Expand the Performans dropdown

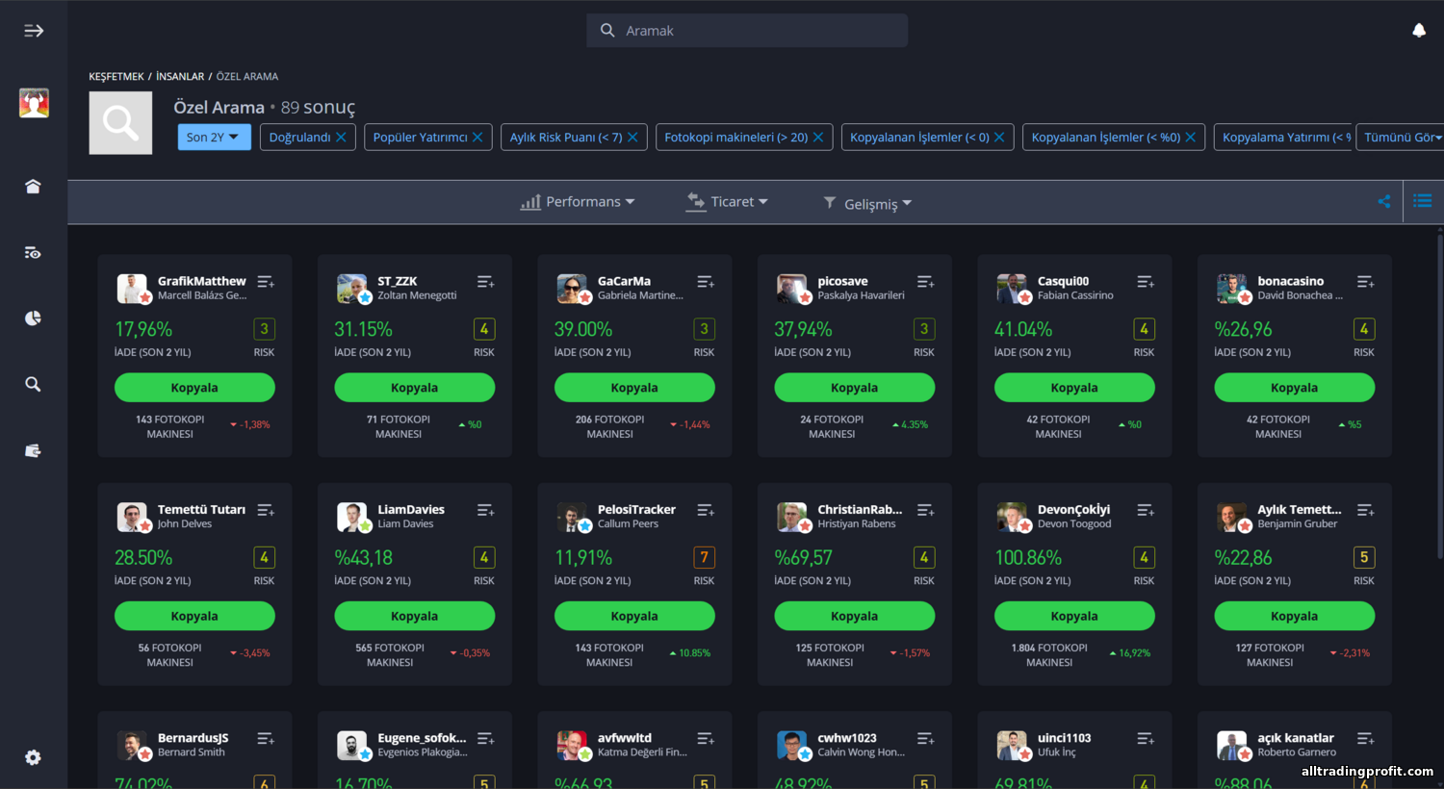[x=578, y=202]
